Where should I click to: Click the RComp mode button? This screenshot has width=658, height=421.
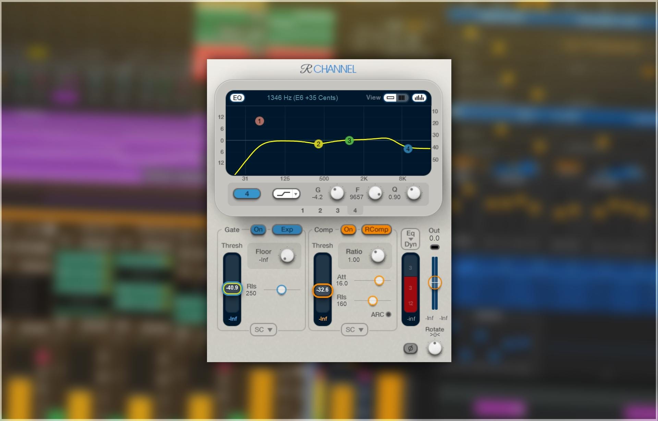click(x=376, y=230)
